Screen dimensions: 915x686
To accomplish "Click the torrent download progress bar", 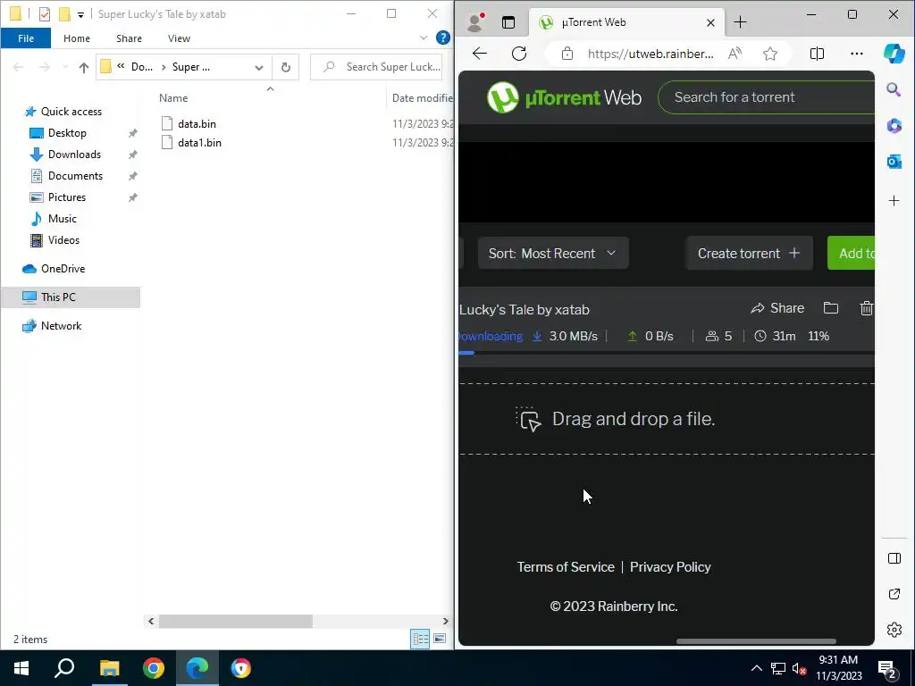I will click(667, 352).
